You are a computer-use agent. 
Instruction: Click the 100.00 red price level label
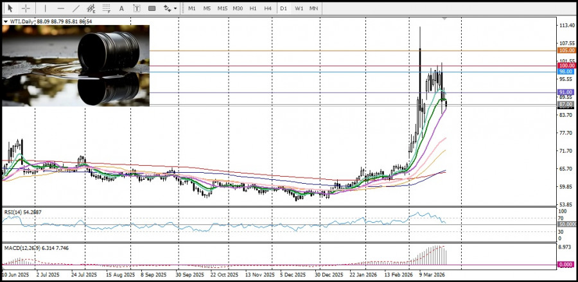(566, 66)
